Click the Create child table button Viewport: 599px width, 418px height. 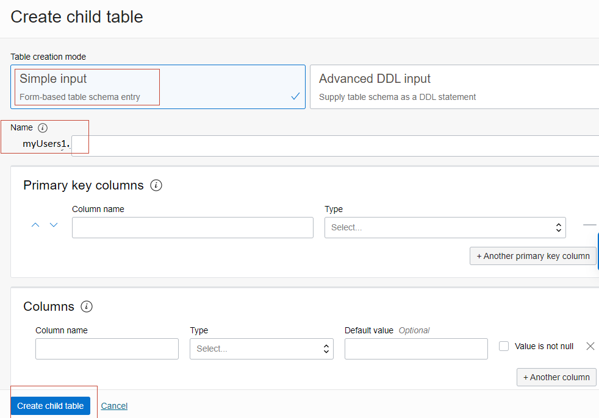(51, 406)
